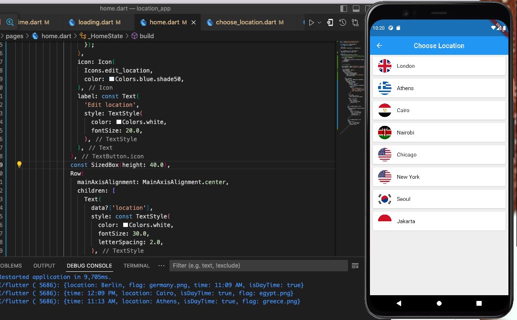Image resolution: width=517 pixels, height=320 pixels.
Task: Open the TERMINAL panel tab
Action: 137,266
